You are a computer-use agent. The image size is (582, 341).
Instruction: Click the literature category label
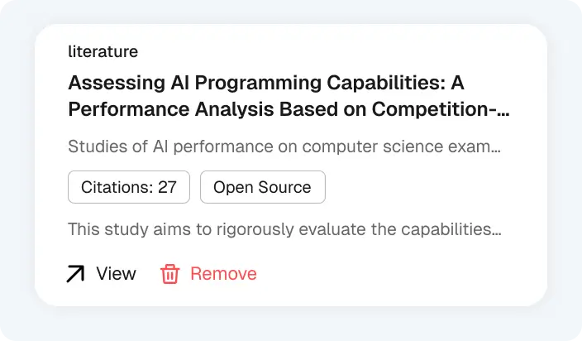pos(103,51)
